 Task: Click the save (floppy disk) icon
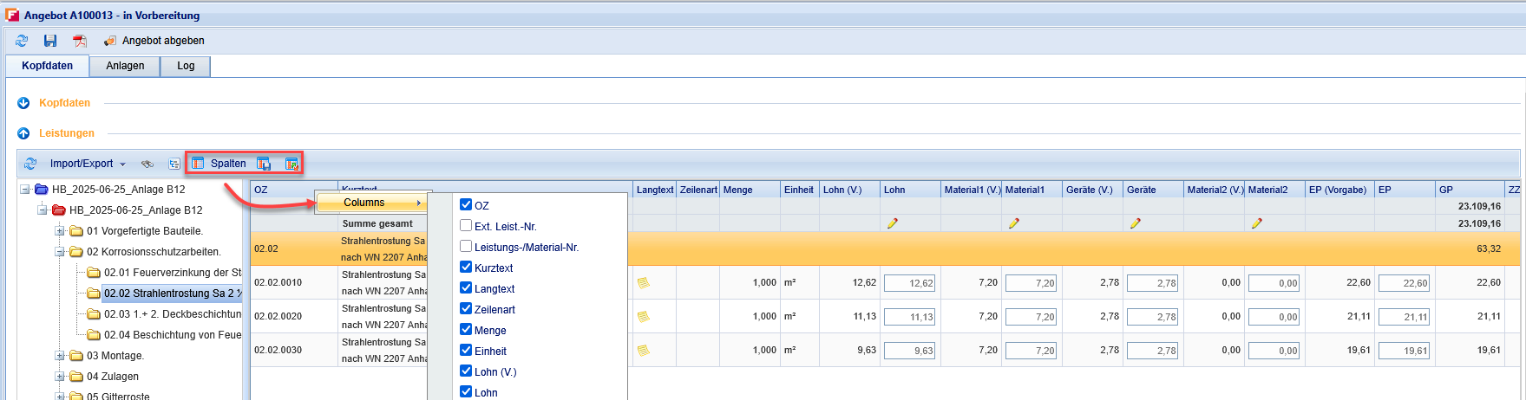[x=50, y=41]
